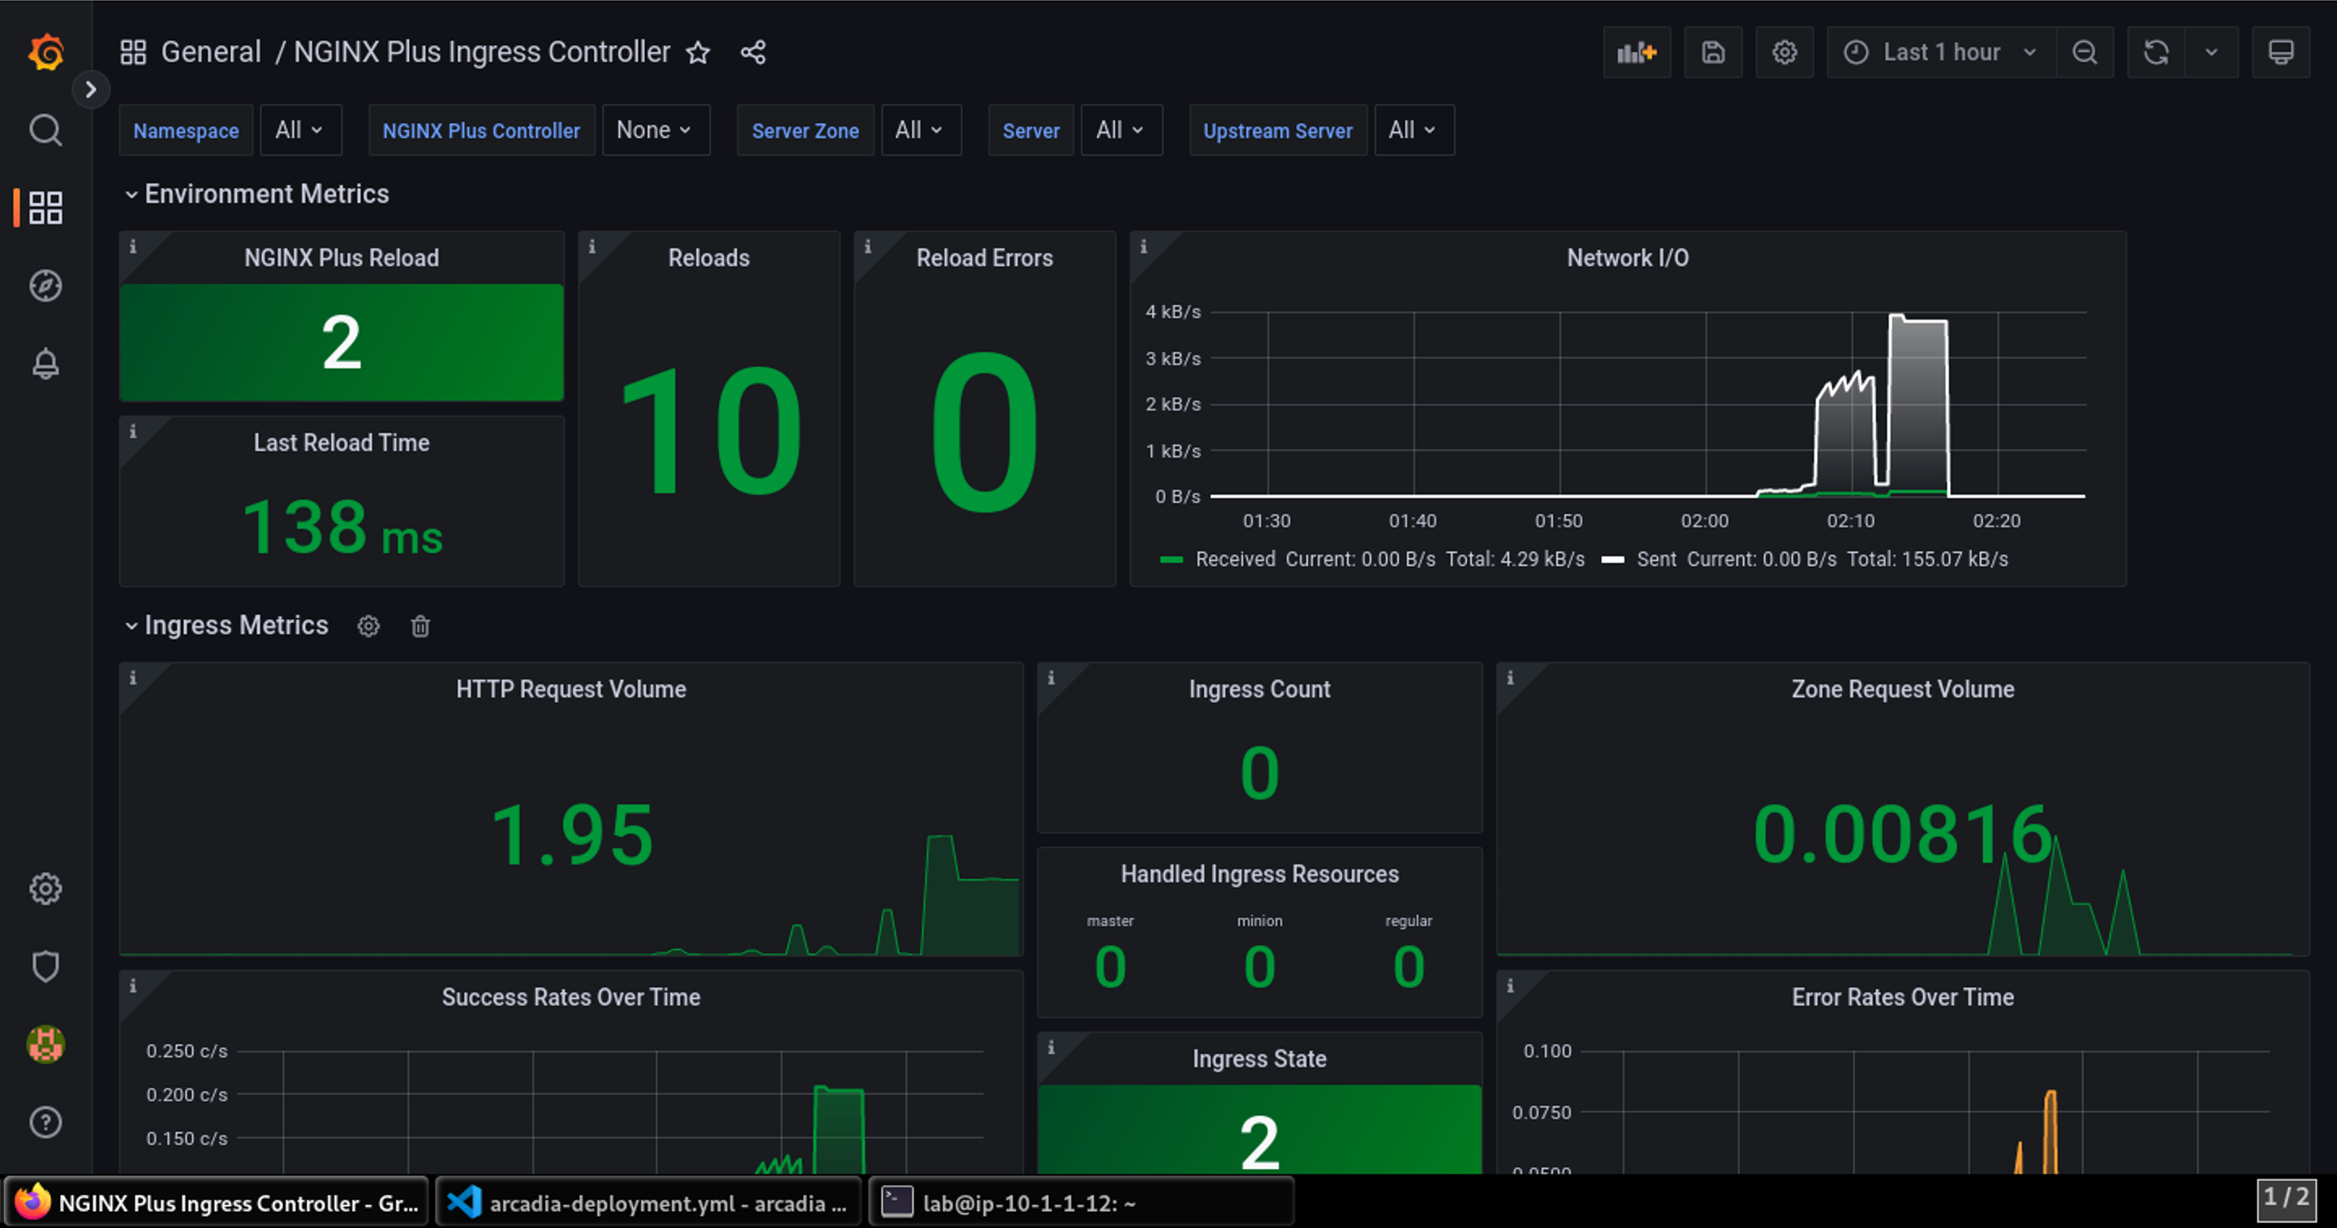Click NGINX Plus Ingress Controller title
The height and width of the screenshot is (1228, 2337).
click(482, 52)
